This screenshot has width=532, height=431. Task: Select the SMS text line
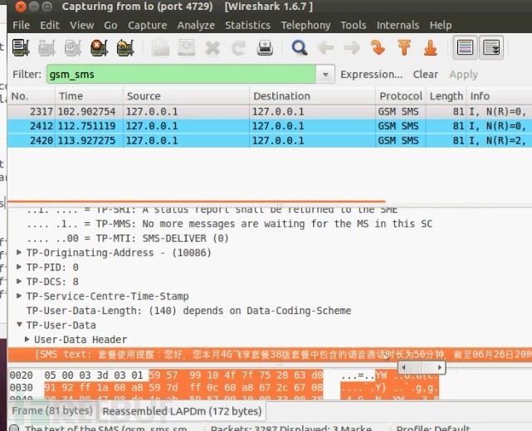(x=270, y=355)
